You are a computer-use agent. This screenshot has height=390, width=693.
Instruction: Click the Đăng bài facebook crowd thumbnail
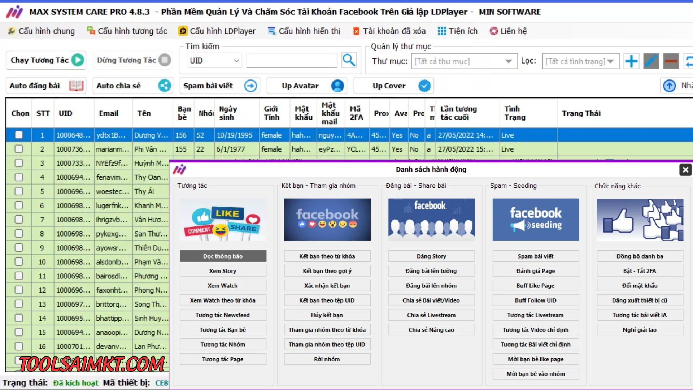432,220
